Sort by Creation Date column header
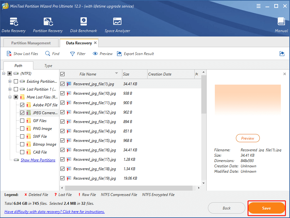290x218 pixels. 171,74
